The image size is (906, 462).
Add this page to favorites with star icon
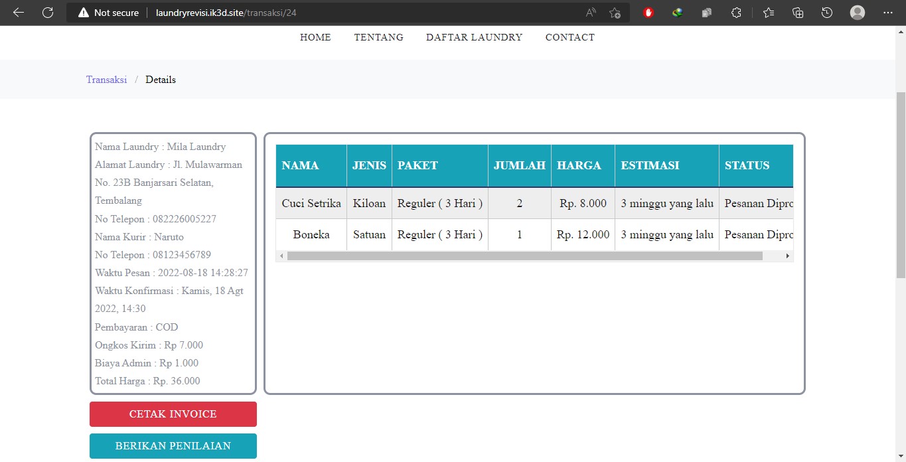click(615, 13)
